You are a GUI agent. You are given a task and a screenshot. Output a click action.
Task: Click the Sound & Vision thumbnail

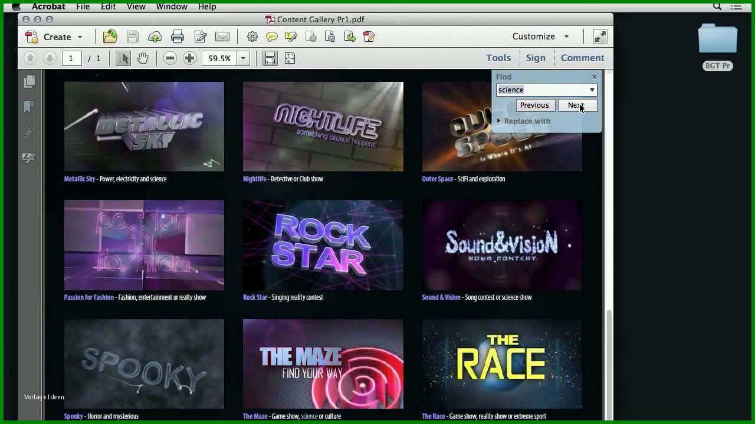pyautogui.click(x=502, y=245)
